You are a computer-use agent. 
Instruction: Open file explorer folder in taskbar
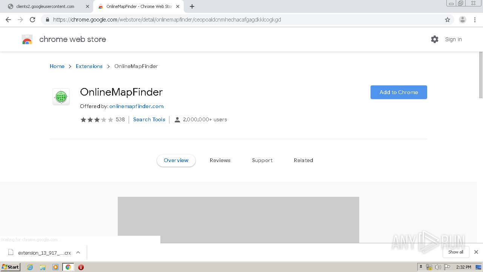43,267
